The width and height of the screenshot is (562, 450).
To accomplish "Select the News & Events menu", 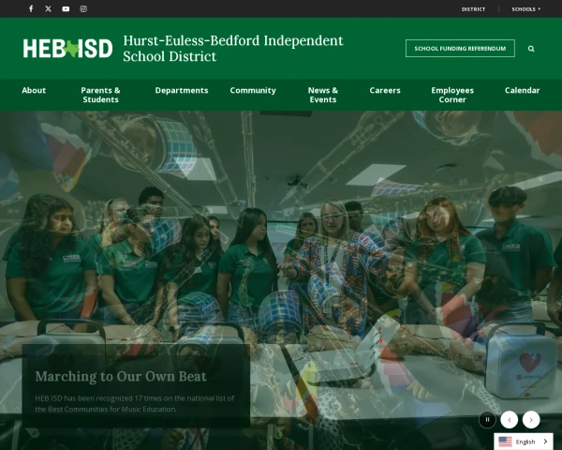I will [x=323, y=95].
